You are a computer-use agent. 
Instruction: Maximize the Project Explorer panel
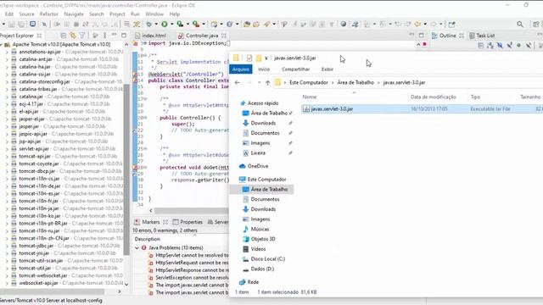[x=124, y=36]
